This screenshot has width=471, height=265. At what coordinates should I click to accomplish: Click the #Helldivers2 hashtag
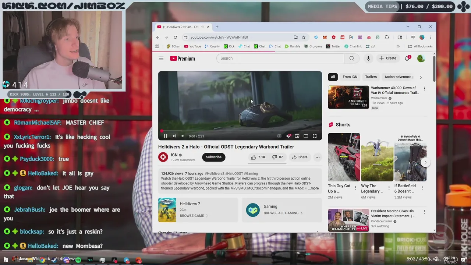(x=215, y=173)
